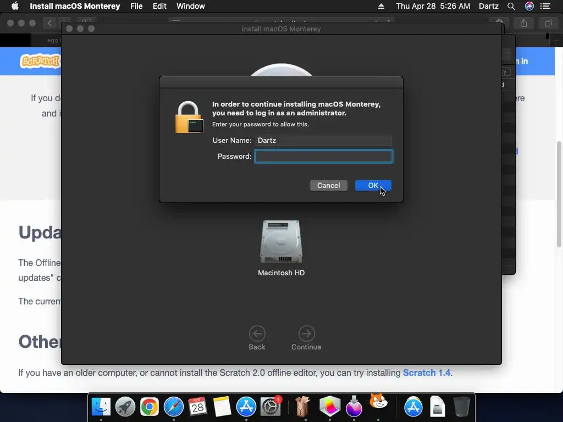The image size is (563, 422).
Task: Open Calendar icon showing 28 in Dock
Action: (x=197, y=407)
